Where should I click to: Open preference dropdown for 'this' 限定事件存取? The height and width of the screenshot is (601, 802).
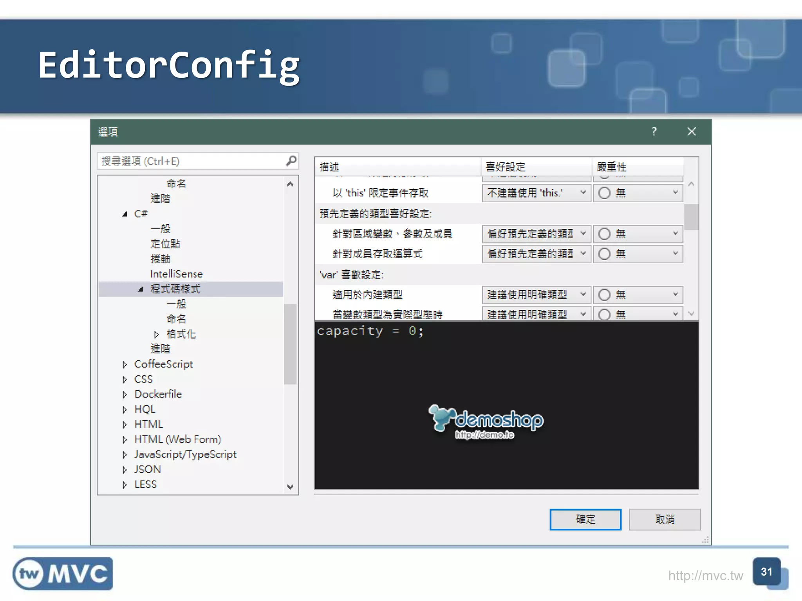pyautogui.click(x=536, y=193)
